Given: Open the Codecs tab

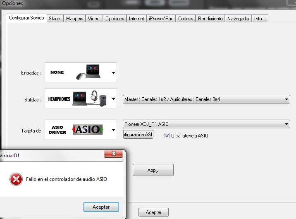Looking at the screenshot, I should click(x=186, y=19).
